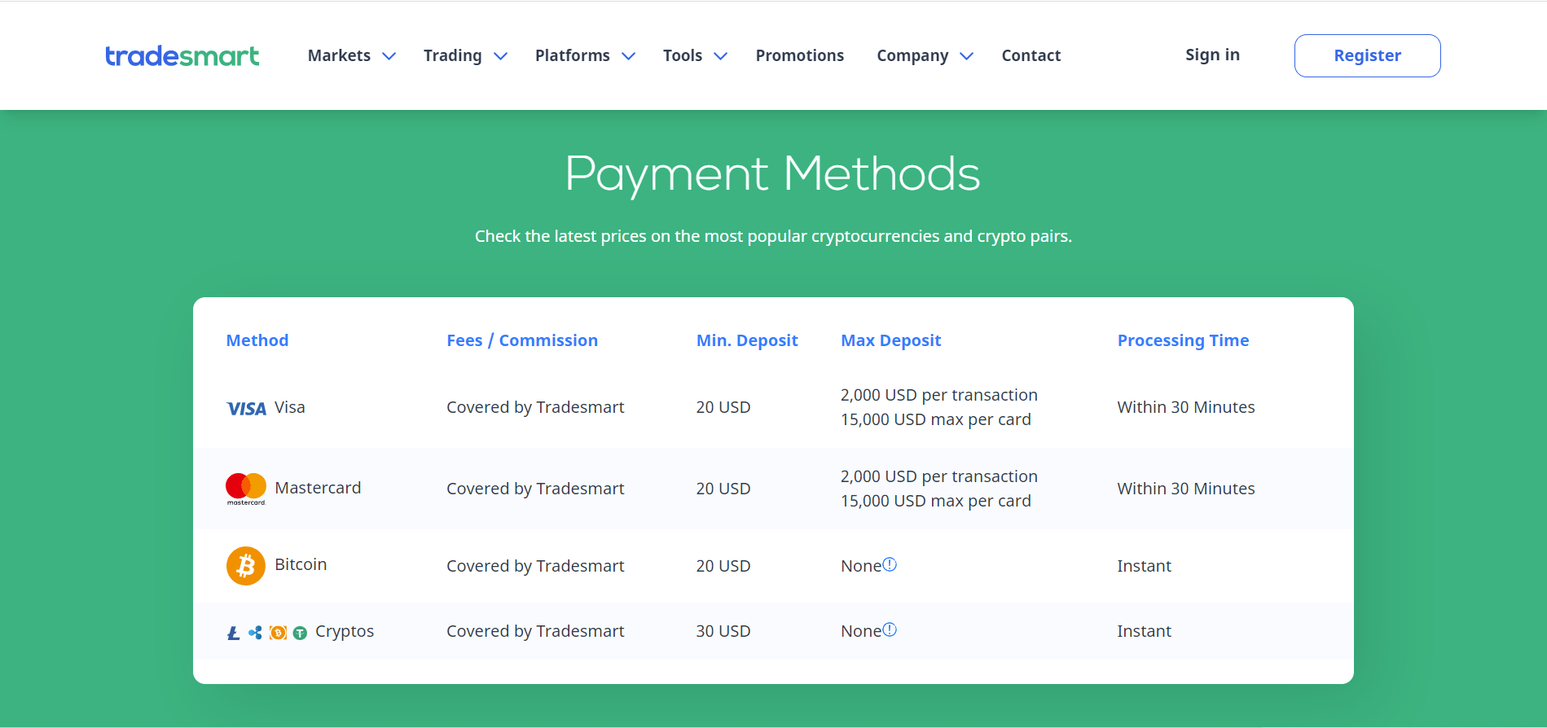Click Mastercard's 15,000 USD max per card text
The image size is (1547, 728).
tap(936, 501)
